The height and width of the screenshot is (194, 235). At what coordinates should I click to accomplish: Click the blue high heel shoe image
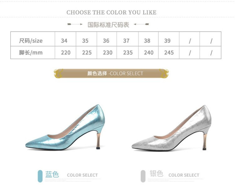65,128
